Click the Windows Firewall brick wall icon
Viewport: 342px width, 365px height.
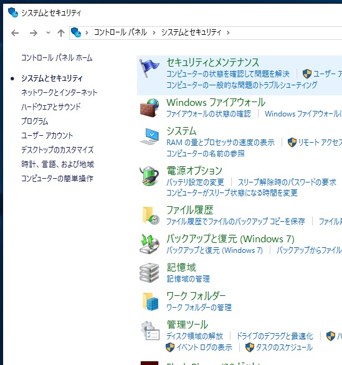[x=150, y=108]
